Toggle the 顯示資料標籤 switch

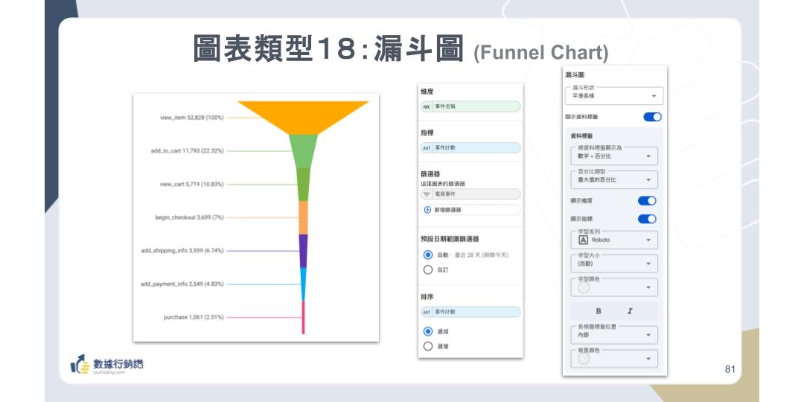coord(652,117)
